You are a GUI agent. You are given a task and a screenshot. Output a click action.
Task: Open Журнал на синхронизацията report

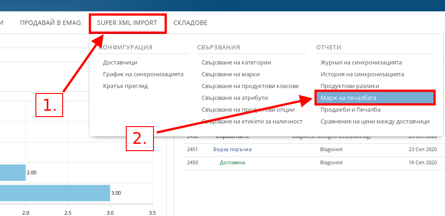coord(361,63)
